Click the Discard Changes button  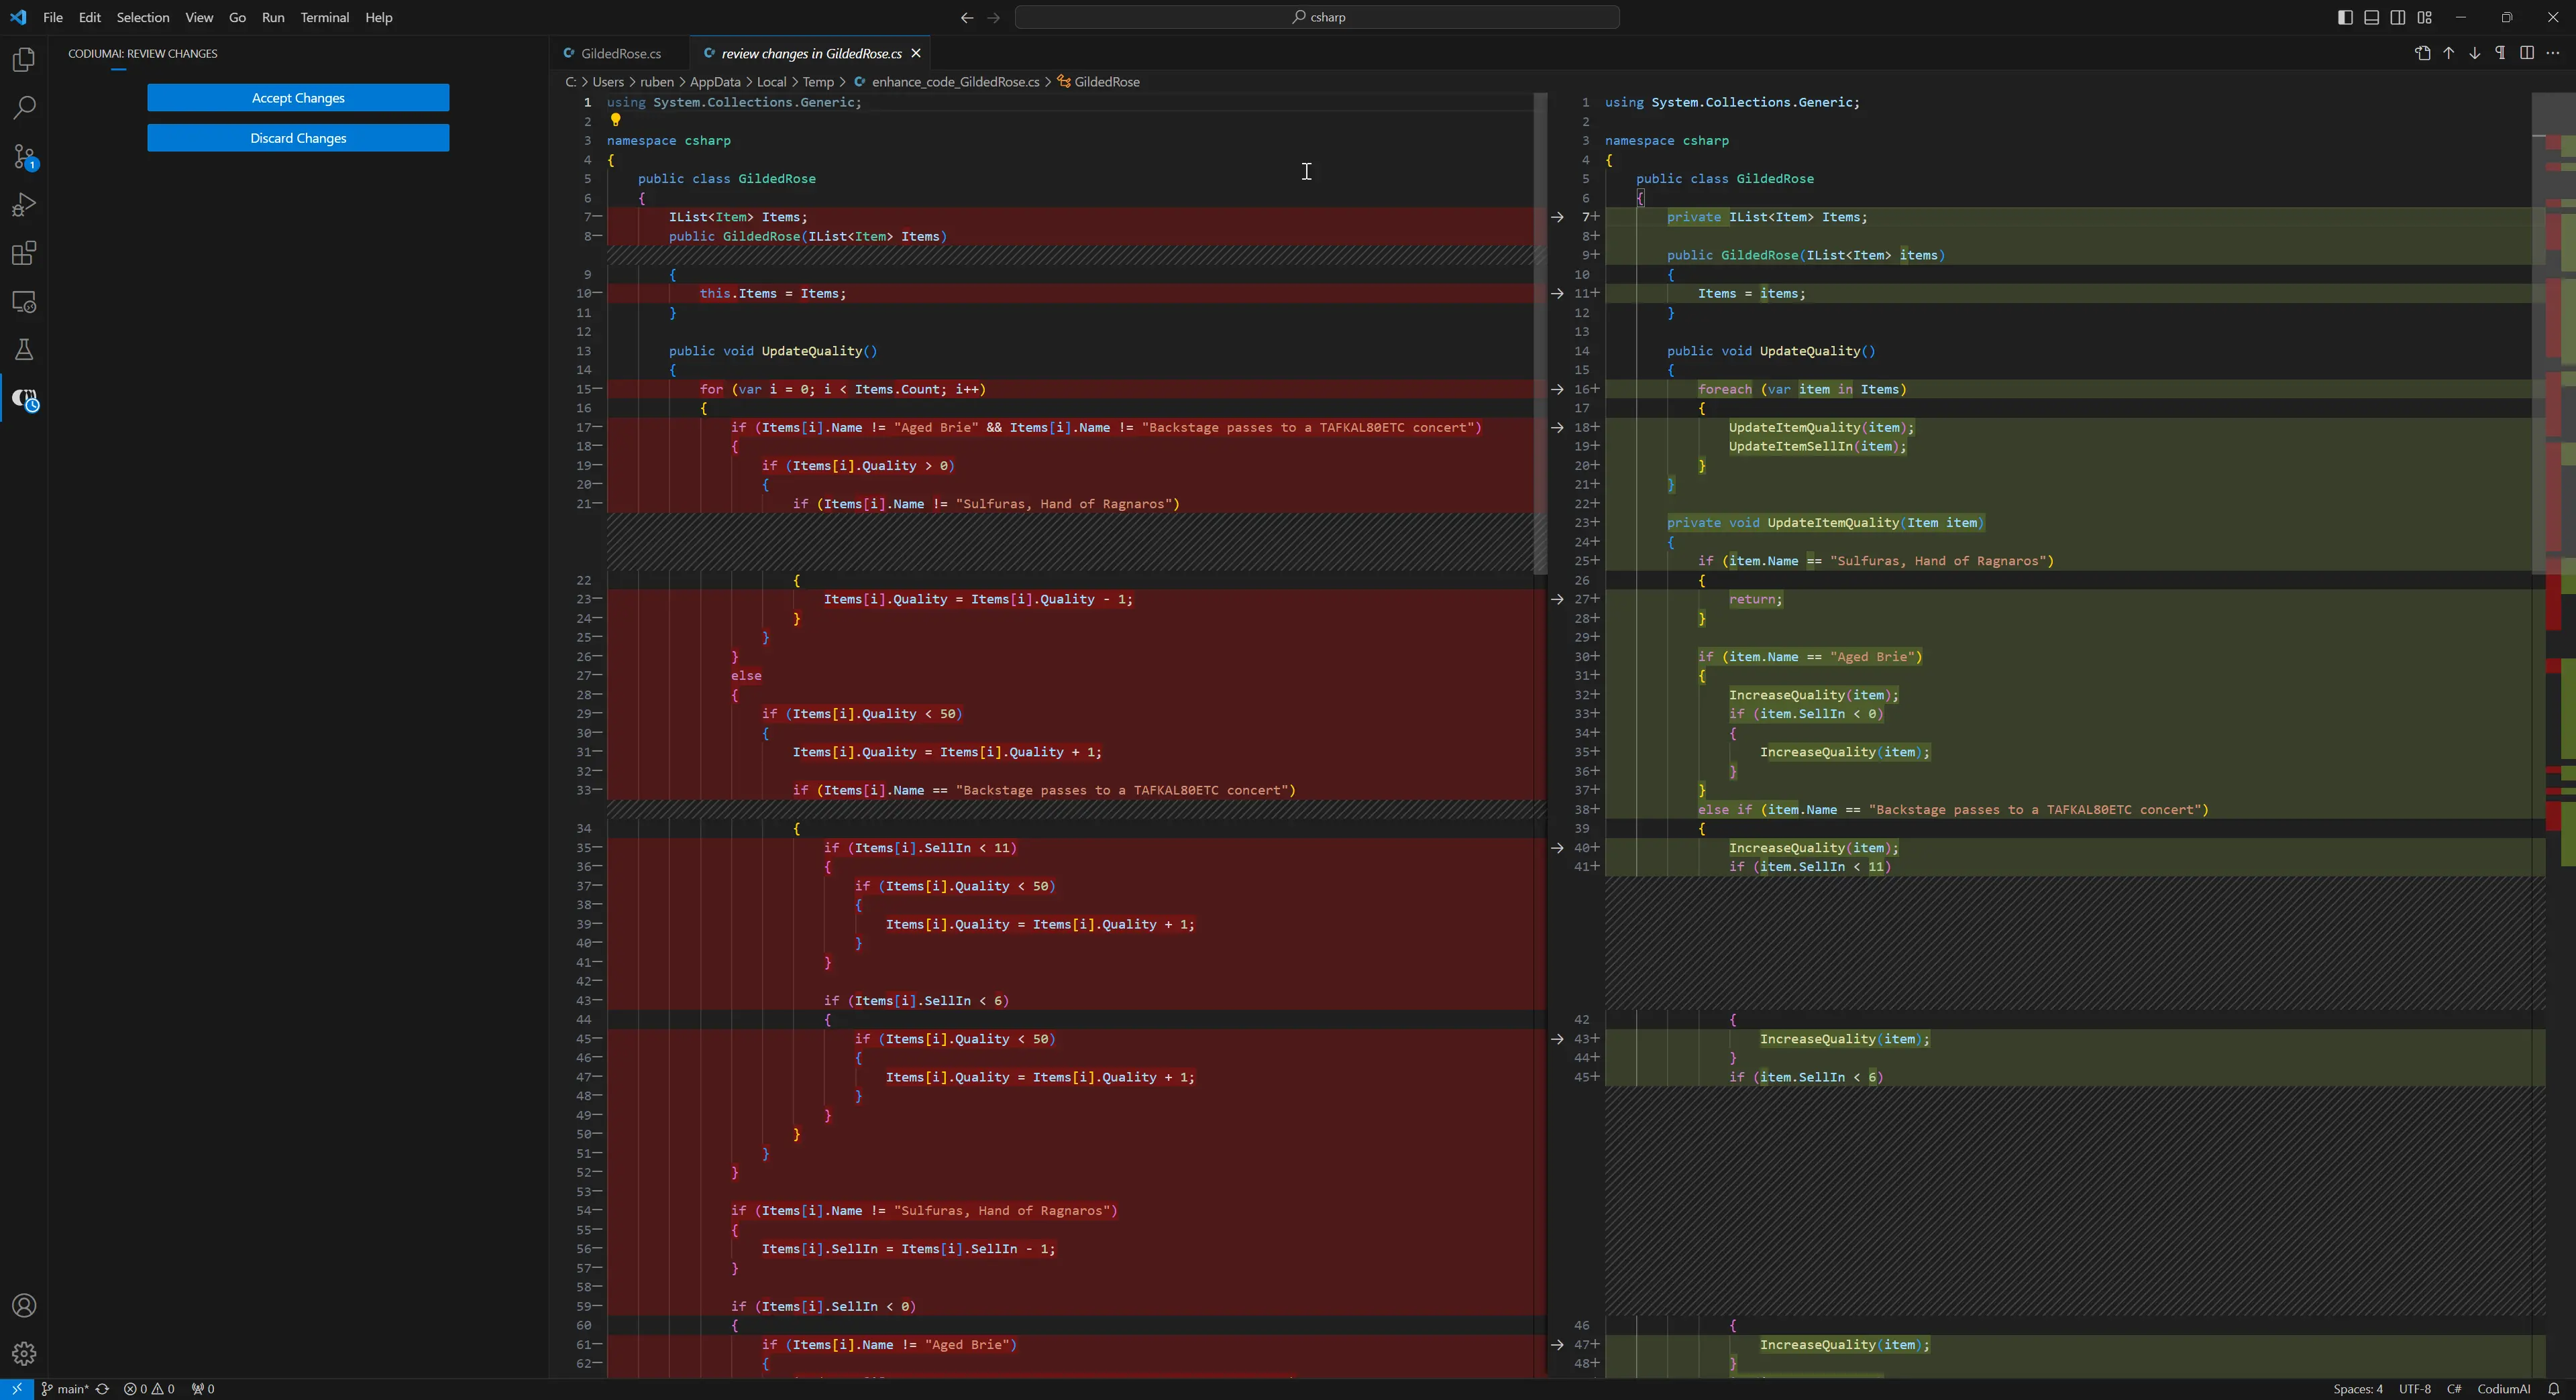(298, 138)
